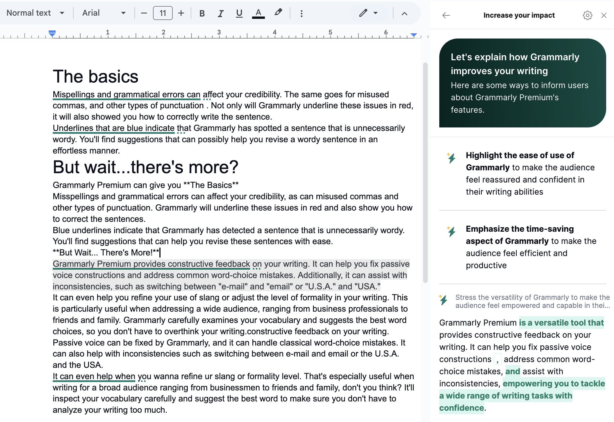This screenshot has height=422, width=614.
Task: Toggle italic formatting
Action: pos(220,13)
